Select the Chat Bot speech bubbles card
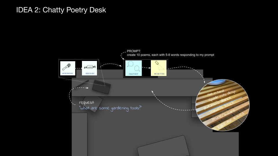 point(133,68)
